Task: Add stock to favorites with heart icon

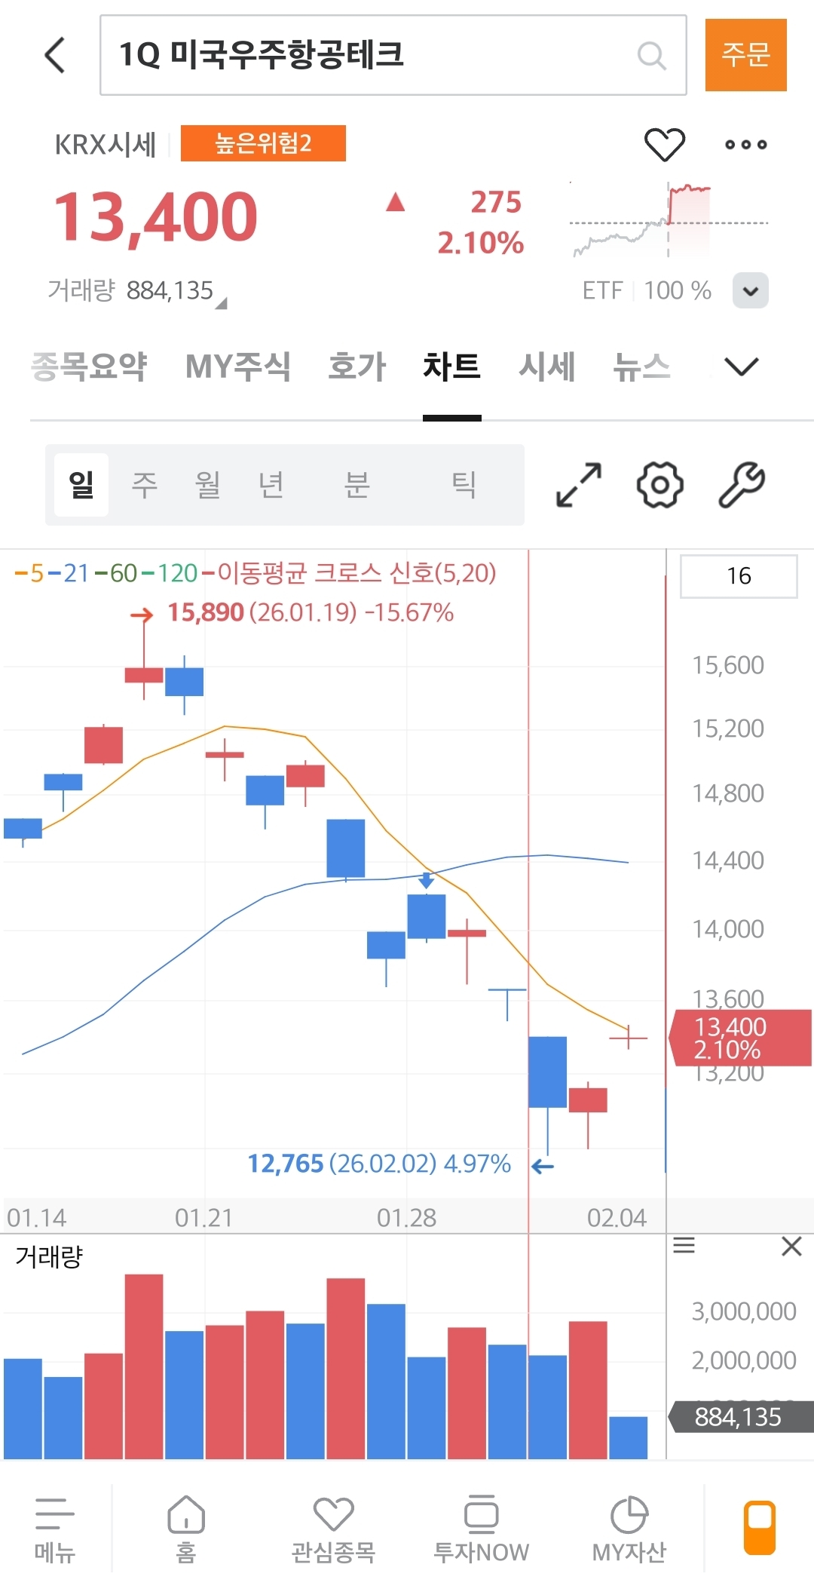Action: 664,144
